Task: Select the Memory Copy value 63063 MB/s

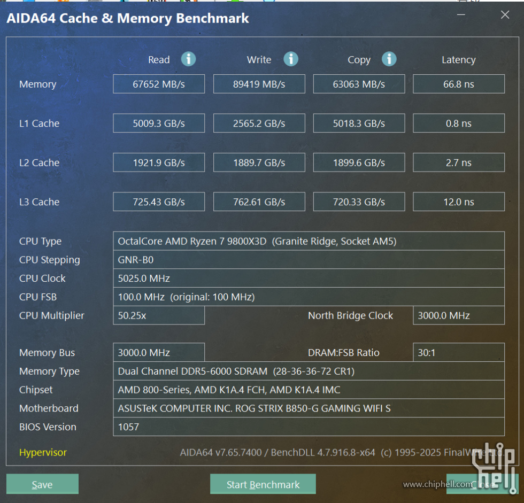Action: point(359,84)
